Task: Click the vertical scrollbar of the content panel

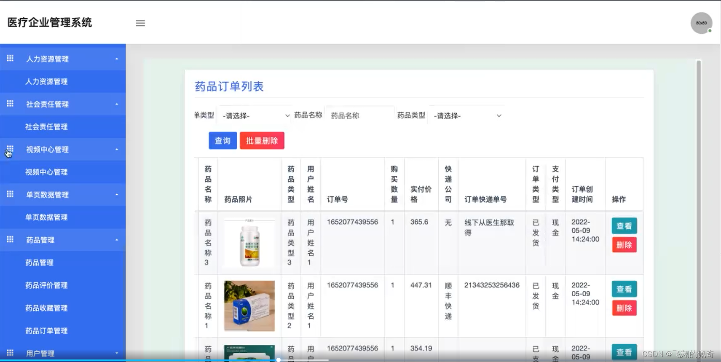Action: tap(698, 211)
